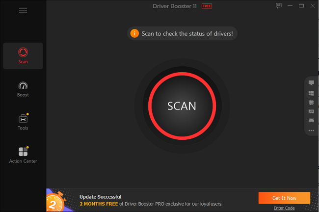This screenshot has width=319, height=212.
Task: Click the FREE edition badge
Action: (x=207, y=6)
